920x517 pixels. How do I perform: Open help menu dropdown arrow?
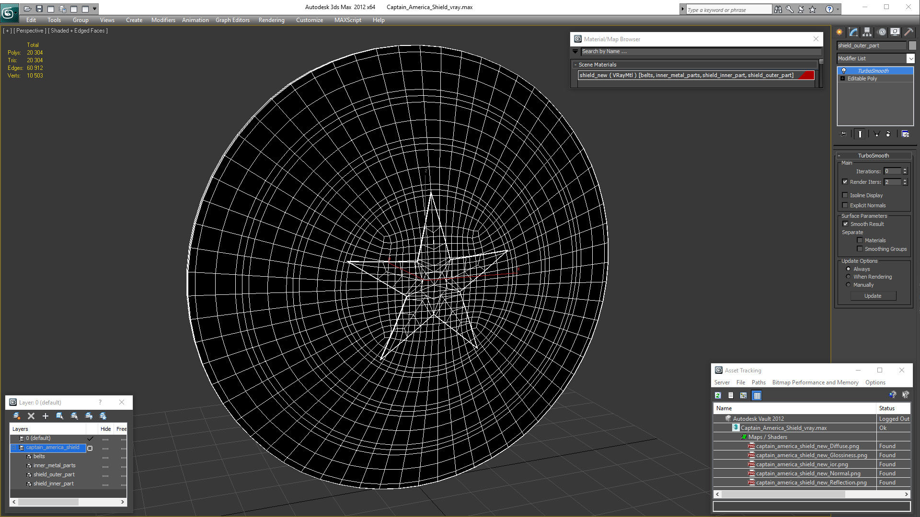point(838,9)
